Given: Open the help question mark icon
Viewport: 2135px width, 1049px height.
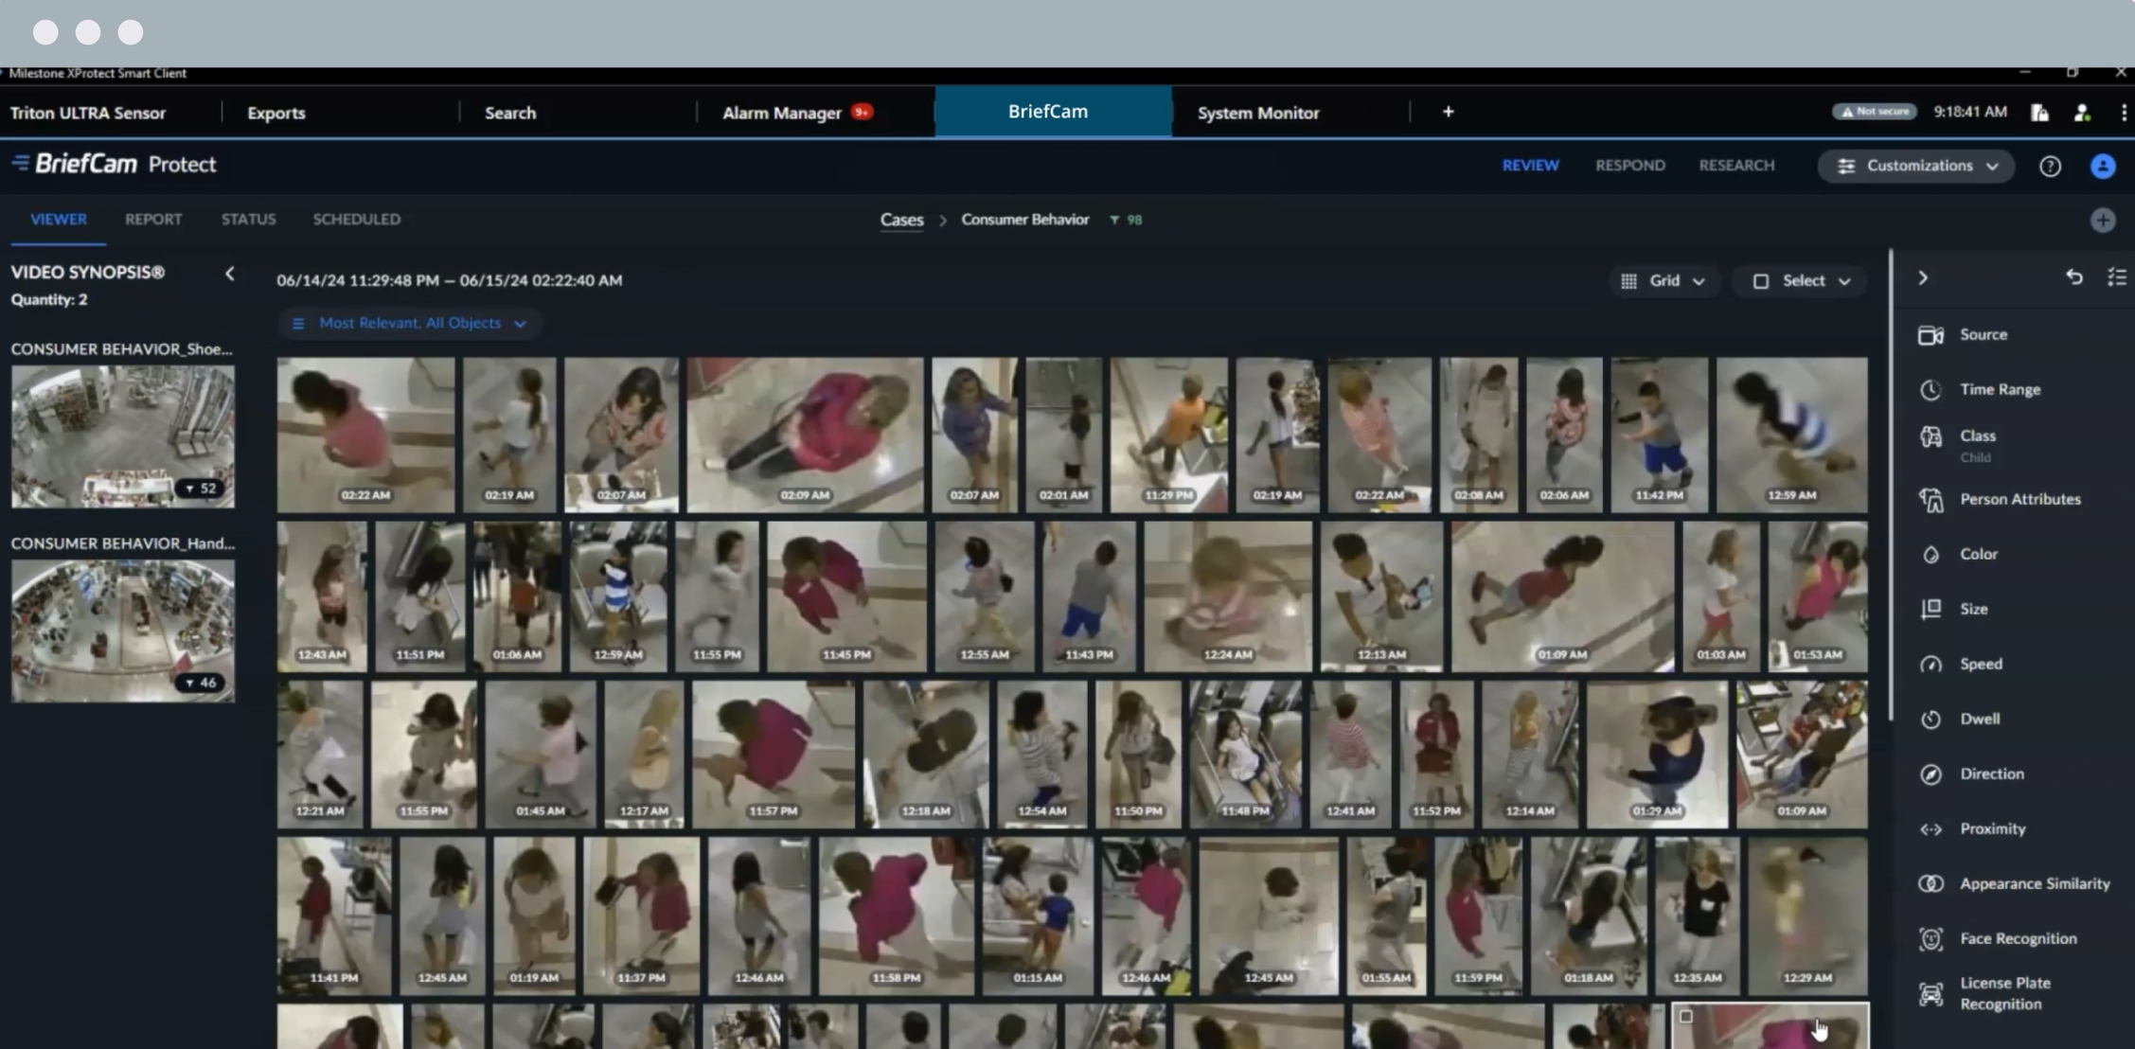Looking at the screenshot, I should click(2050, 167).
